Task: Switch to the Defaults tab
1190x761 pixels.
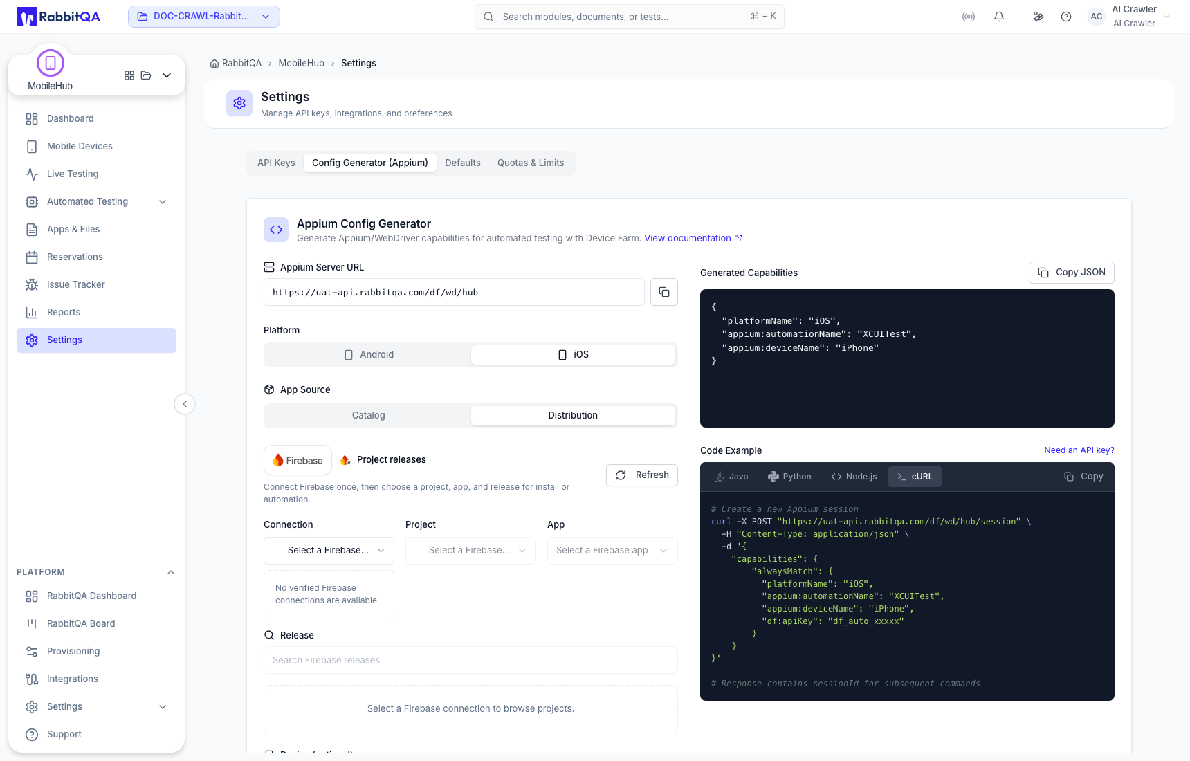Action: 463,163
